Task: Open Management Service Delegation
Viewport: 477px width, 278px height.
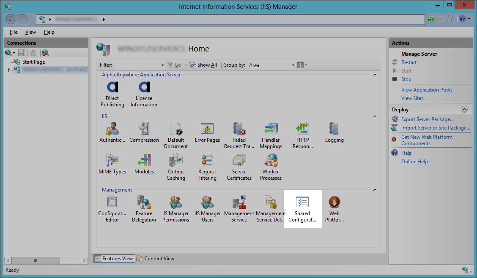Action: pyautogui.click(x=271, y=209)
